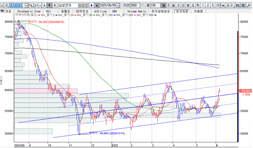Select the 초 second period button

tap(193, 5)
